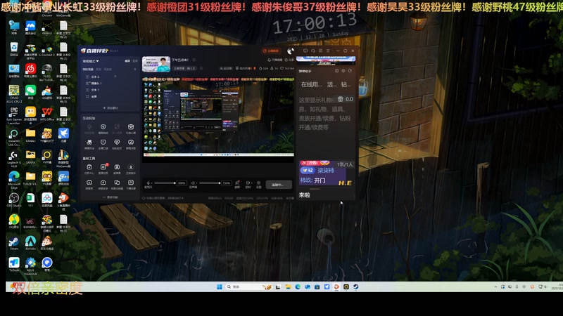Open the Epic Games Launcher shortcut
This screenshot has width=563, height=316.
pos(13,114)
